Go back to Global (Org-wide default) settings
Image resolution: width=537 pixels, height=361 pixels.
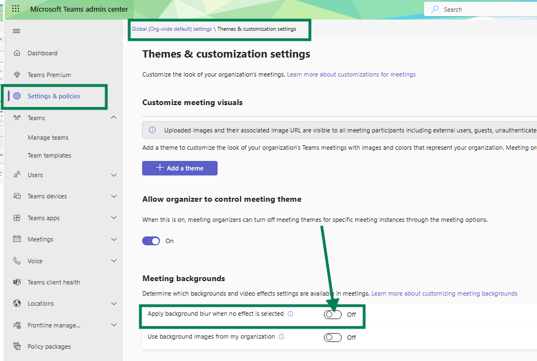[172, 28]
